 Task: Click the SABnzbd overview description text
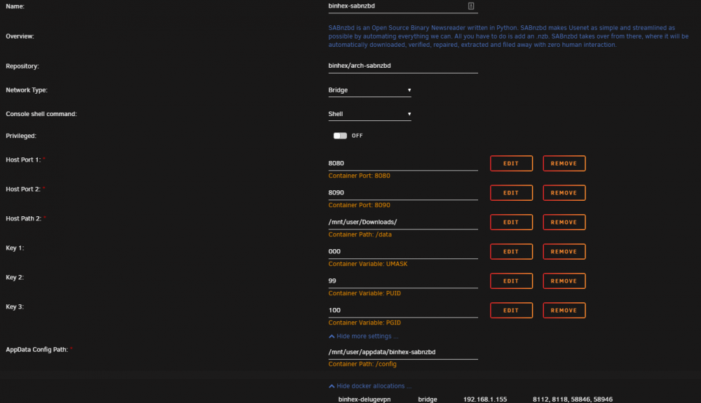508,36
